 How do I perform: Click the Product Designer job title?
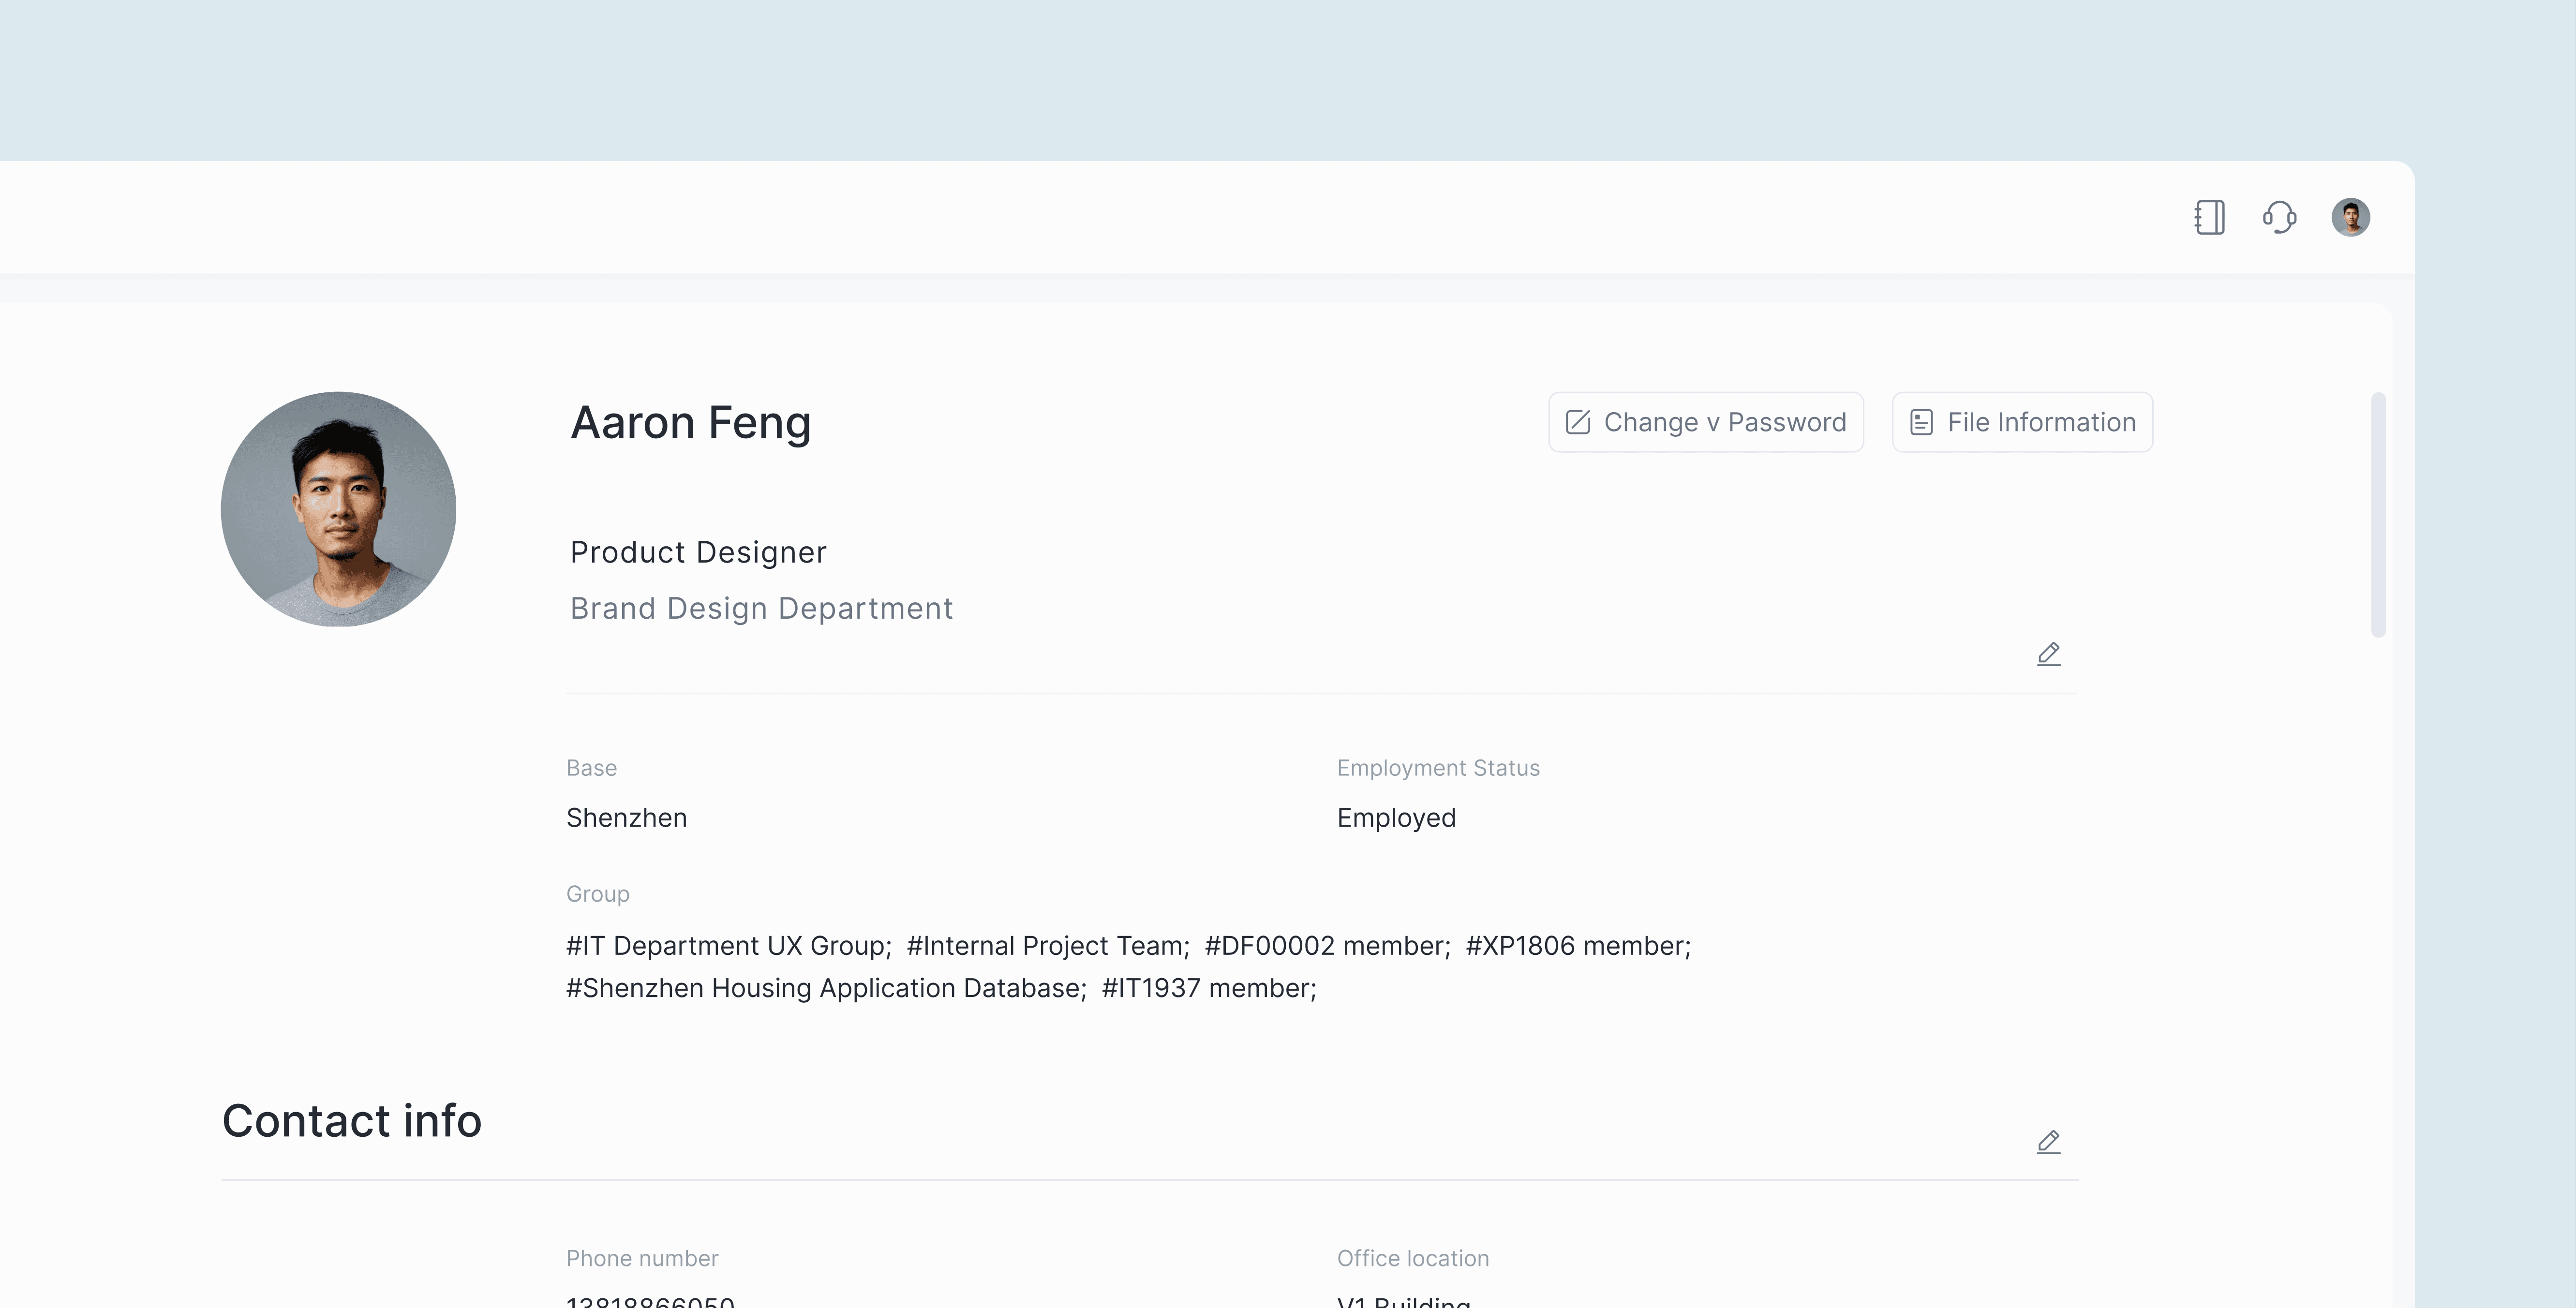[698, 552]
